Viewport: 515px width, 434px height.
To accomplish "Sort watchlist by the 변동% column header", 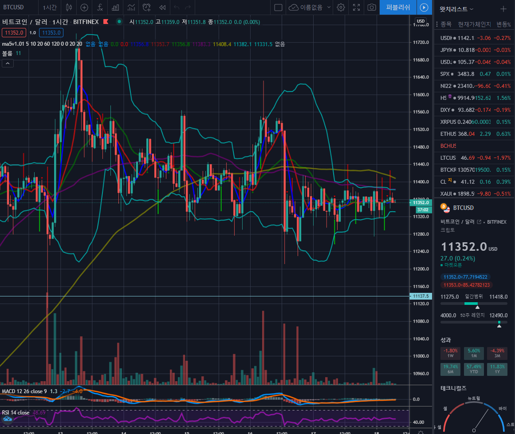I will [503, 24].
